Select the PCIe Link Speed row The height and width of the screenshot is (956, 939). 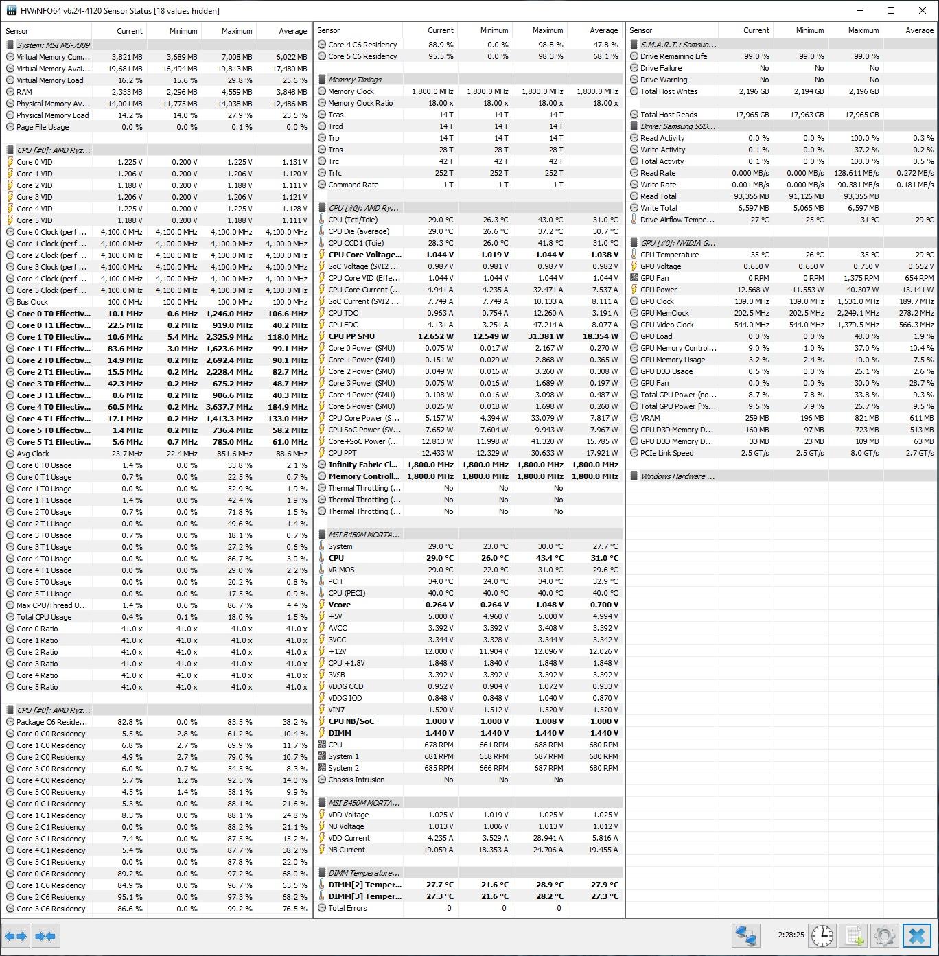pos(781,453)
